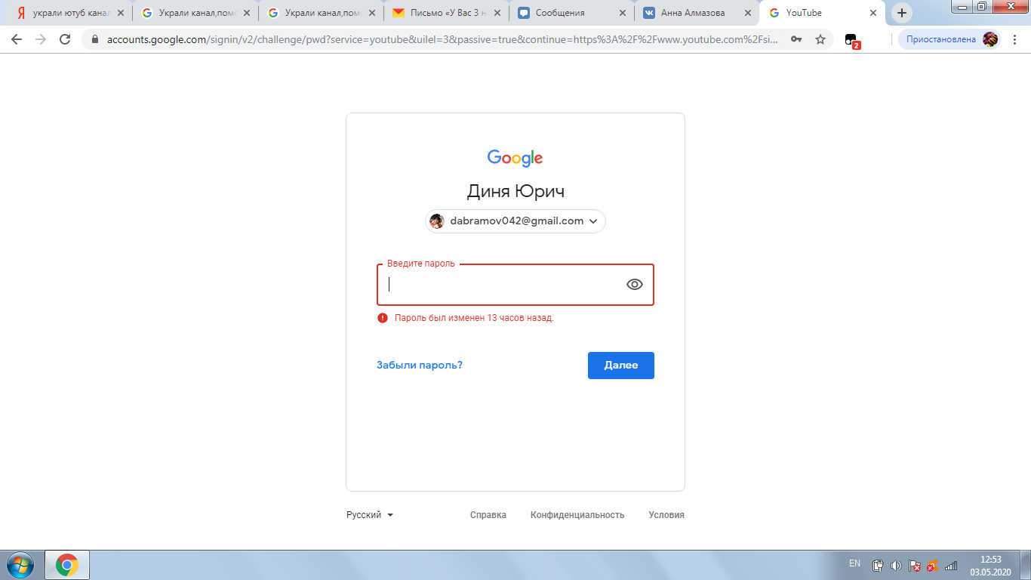Viewport: 1031px width, 580px height.
Task: Go back with the browser back arrow
Action: click(17, 39)
